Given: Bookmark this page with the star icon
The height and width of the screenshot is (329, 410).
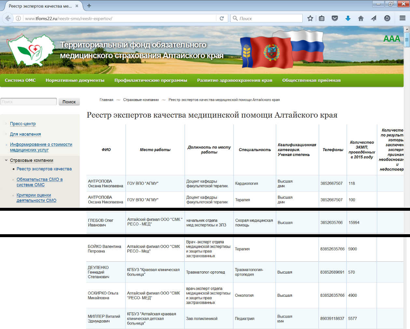Looking at the screenshot, I should point(310,19).
